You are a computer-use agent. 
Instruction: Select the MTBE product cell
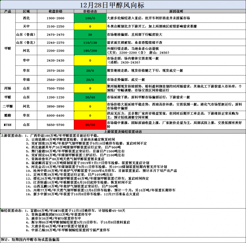[8, 125]
